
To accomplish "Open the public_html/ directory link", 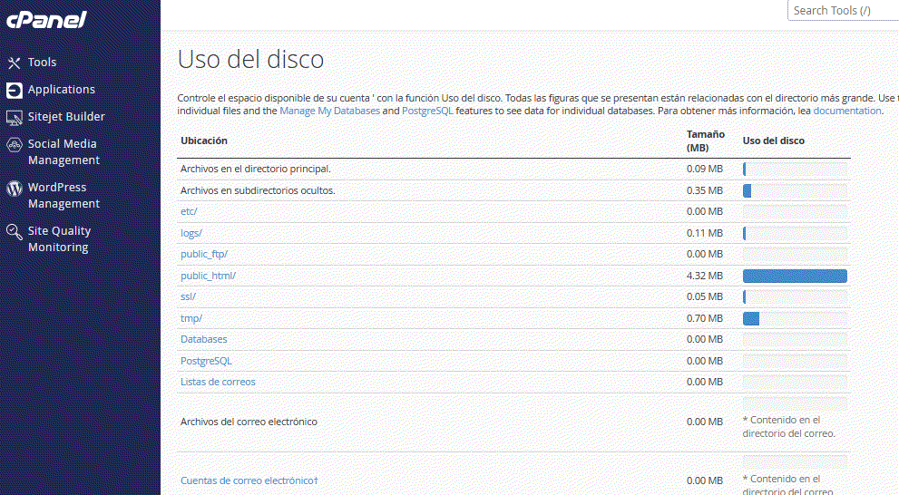I will [x=208, y=276].
